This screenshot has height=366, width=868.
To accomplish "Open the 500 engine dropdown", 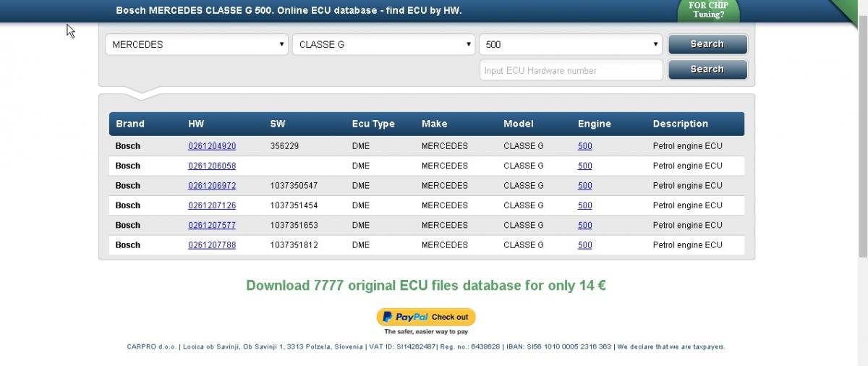I will [x=571, y=44].
